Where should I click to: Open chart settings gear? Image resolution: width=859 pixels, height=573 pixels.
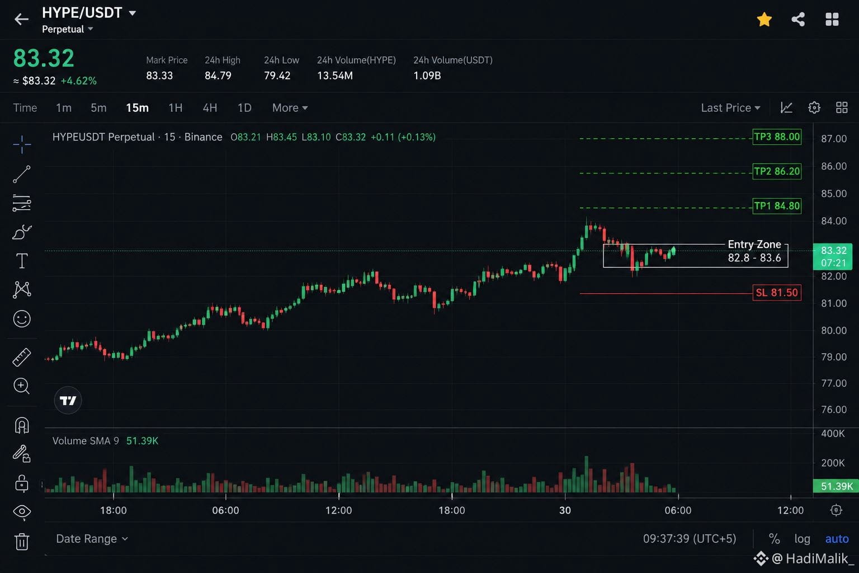point(814,107)
